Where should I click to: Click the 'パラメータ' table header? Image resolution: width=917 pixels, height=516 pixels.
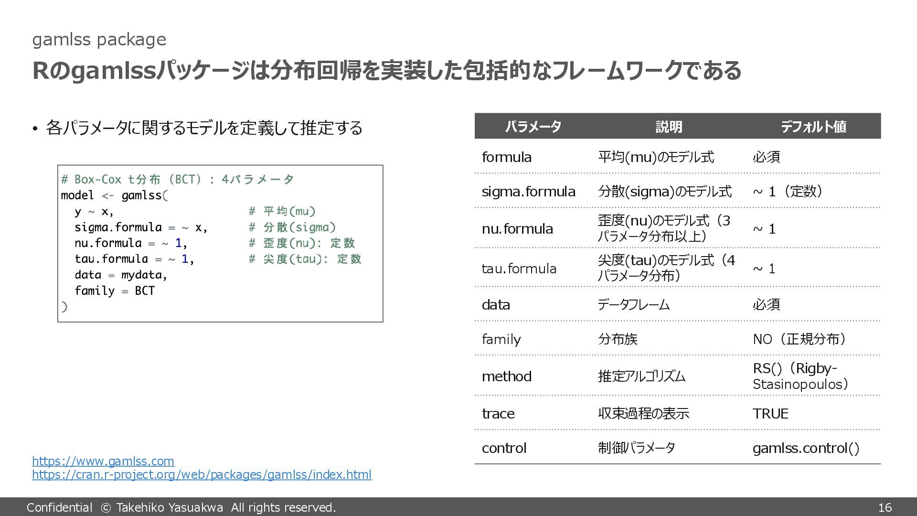533,127
